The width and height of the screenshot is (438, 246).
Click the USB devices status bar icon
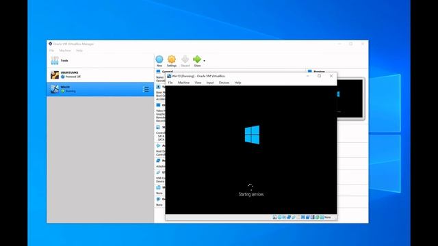click(294, 217)
